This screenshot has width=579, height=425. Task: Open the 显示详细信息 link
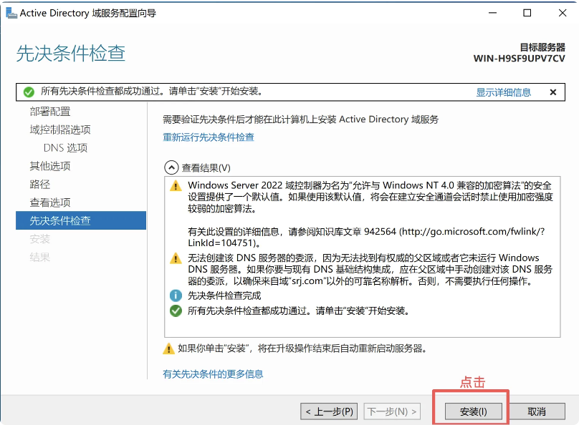coord(503,92)
